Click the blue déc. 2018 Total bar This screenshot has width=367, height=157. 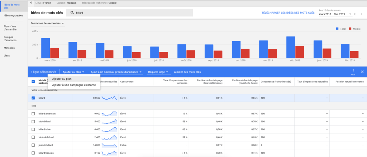click(290, 47)
